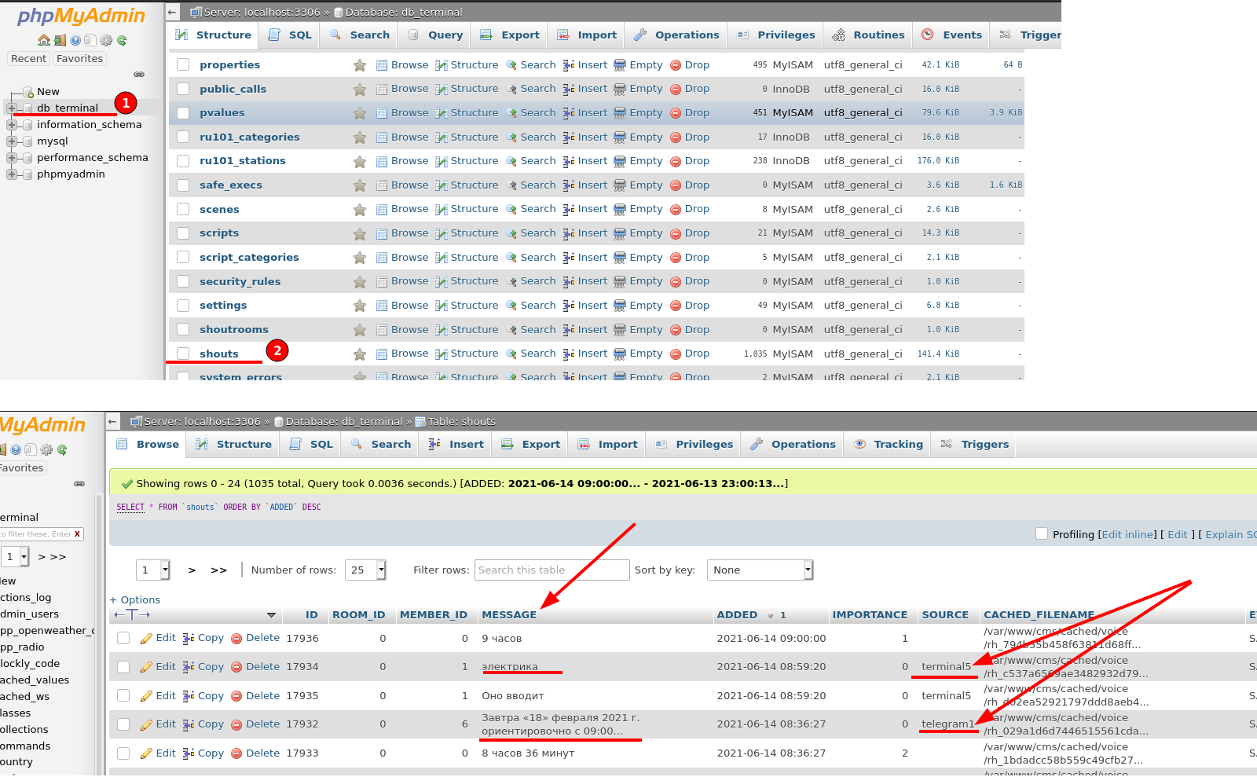
Task: Select the checkbox for row ID 17936
Action: point(123,638)
